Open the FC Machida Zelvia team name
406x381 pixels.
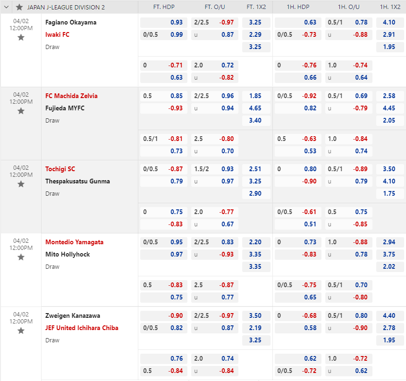point(71,96)
